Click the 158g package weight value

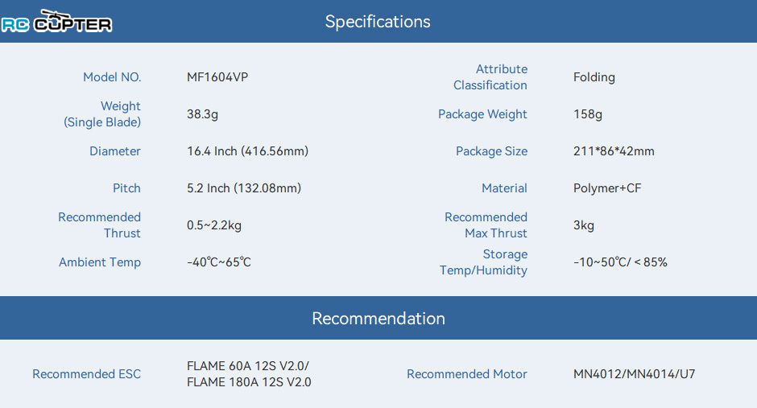pos(588,114)
